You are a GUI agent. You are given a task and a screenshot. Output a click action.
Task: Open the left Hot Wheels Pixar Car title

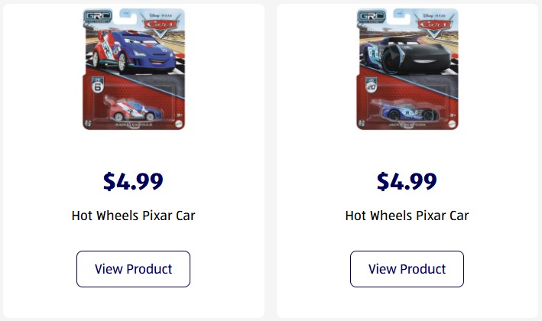click(133, 216)
